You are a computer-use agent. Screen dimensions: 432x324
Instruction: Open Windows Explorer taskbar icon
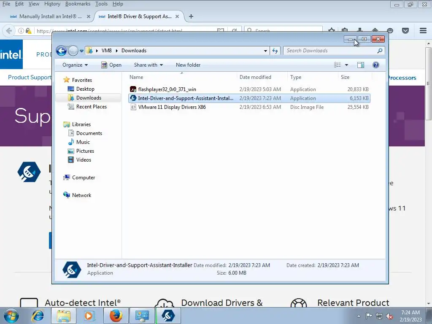point(64,316)
